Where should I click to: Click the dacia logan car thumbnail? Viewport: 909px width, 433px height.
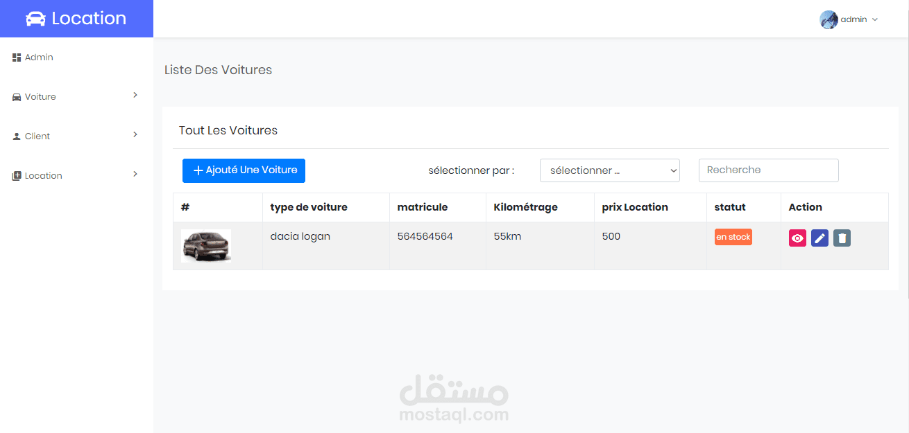point(206,246)
